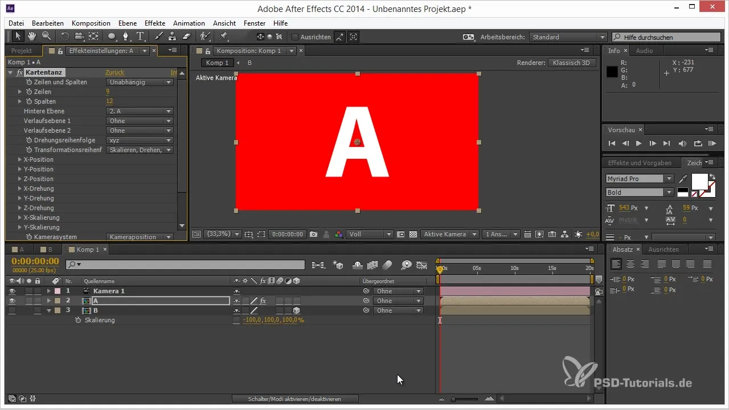The height and width of the screenshot is (410, 729).
Task: Expand the X-Position property group
Action: [x=20, y=159]
